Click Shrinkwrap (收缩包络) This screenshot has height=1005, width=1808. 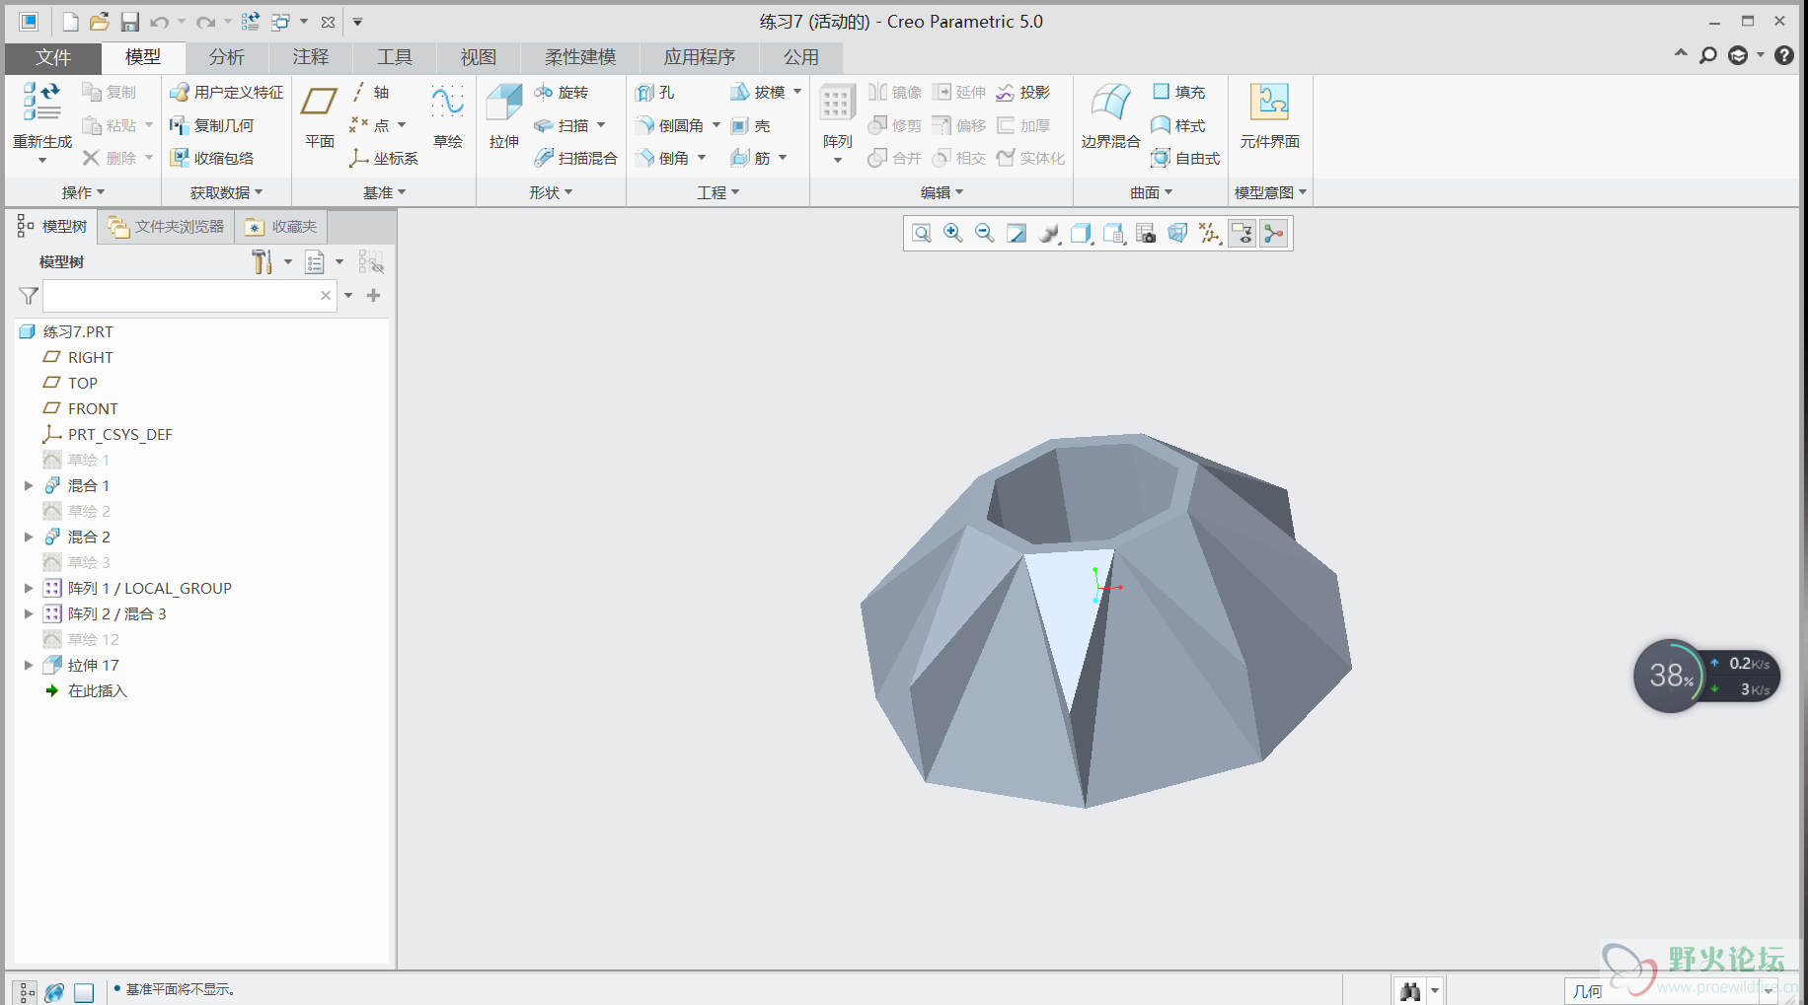211,158
